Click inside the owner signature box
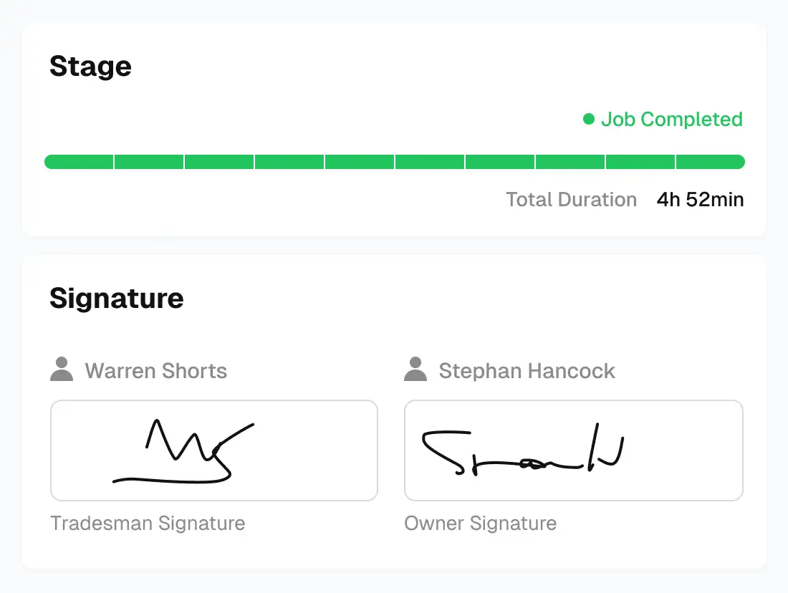This screenshot has width=788, height=593. [573, 450]
